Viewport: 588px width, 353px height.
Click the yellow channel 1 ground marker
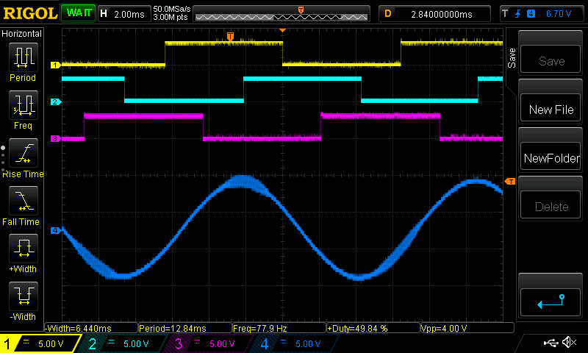pyautogui.click(x=56, y=65)
